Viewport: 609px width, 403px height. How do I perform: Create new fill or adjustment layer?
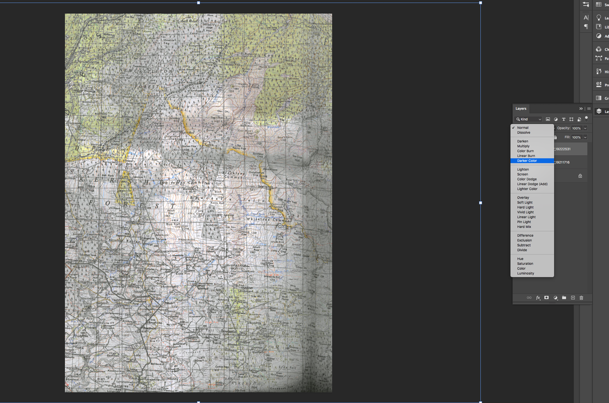(x=555, y=298)
